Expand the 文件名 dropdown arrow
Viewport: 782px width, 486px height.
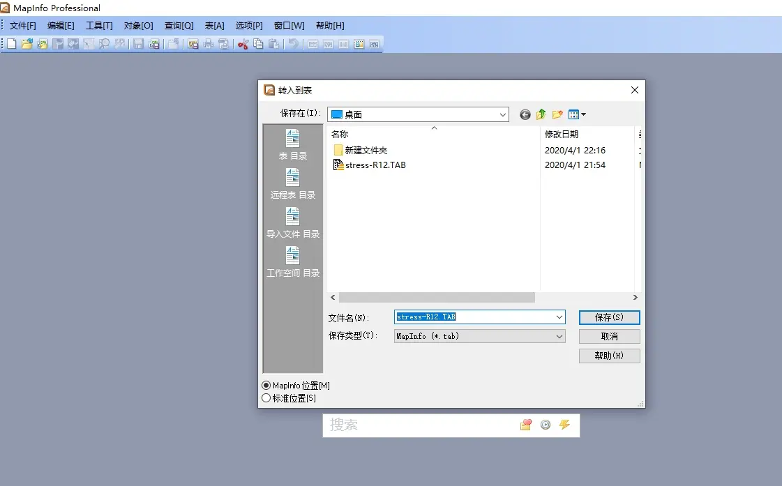pyautogui.click(x=559, y=317)
